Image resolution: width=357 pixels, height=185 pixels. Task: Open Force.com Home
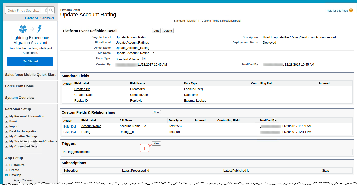point(19,86)
